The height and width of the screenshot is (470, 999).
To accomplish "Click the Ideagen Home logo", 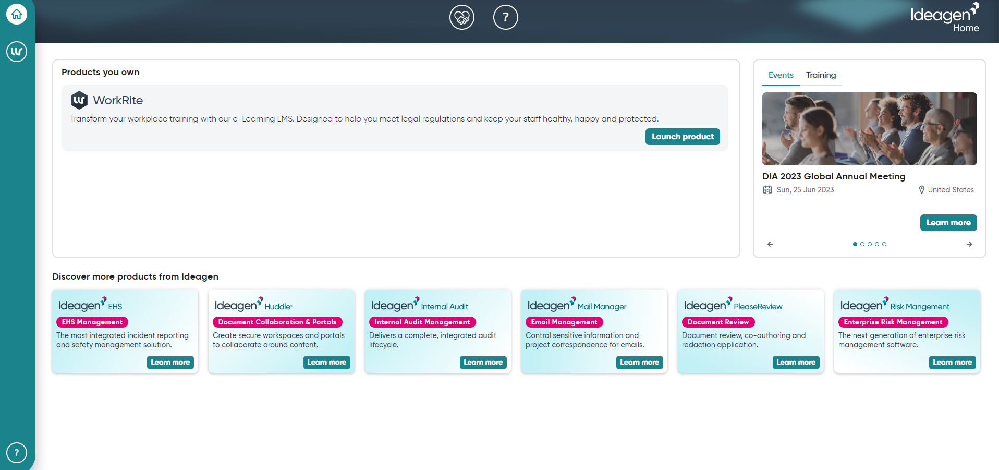I will pos(945,17).
